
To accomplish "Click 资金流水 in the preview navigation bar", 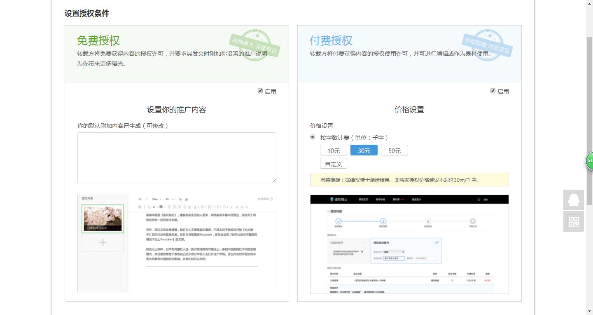I will click(417, 200).
